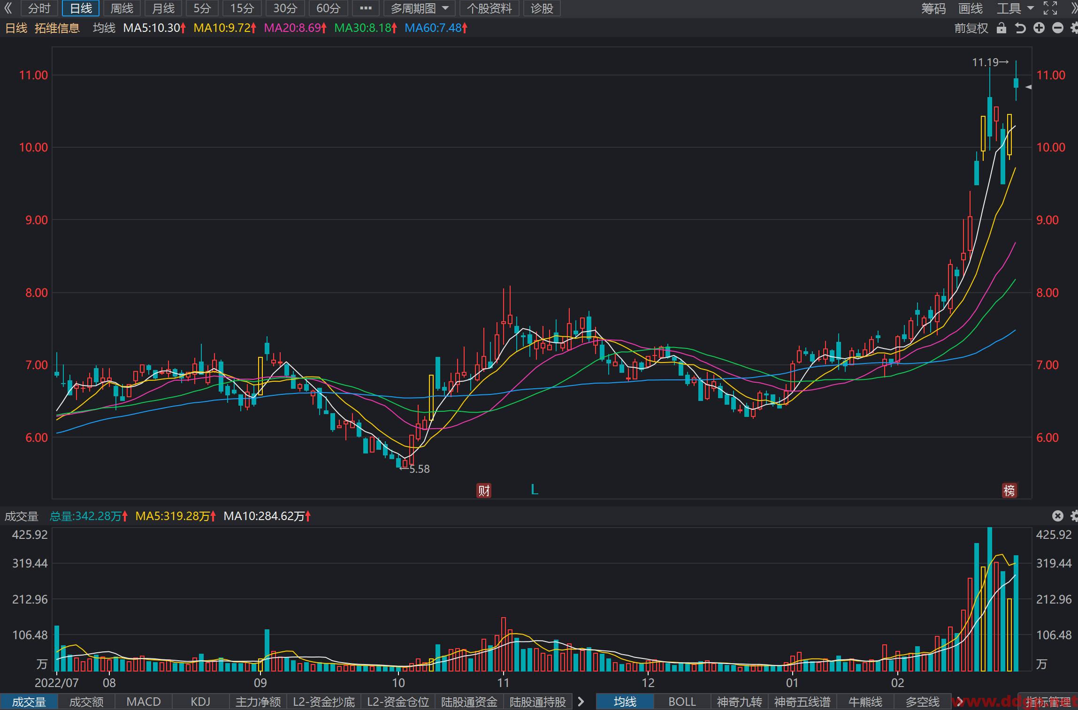
Task: Toggle fullscreen via expand arrows icon
Action: [1050, 8]
